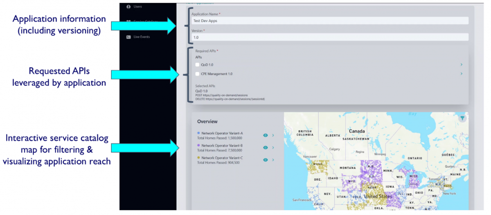The image size is (491, 215).
Task: Expand Network Operator Variant-B details arrow
Action: [273, 148]
